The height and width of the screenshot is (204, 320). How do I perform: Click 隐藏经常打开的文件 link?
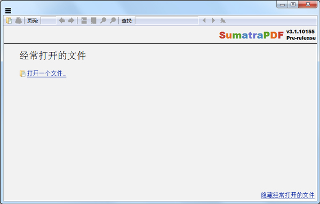tap(287, 195)
